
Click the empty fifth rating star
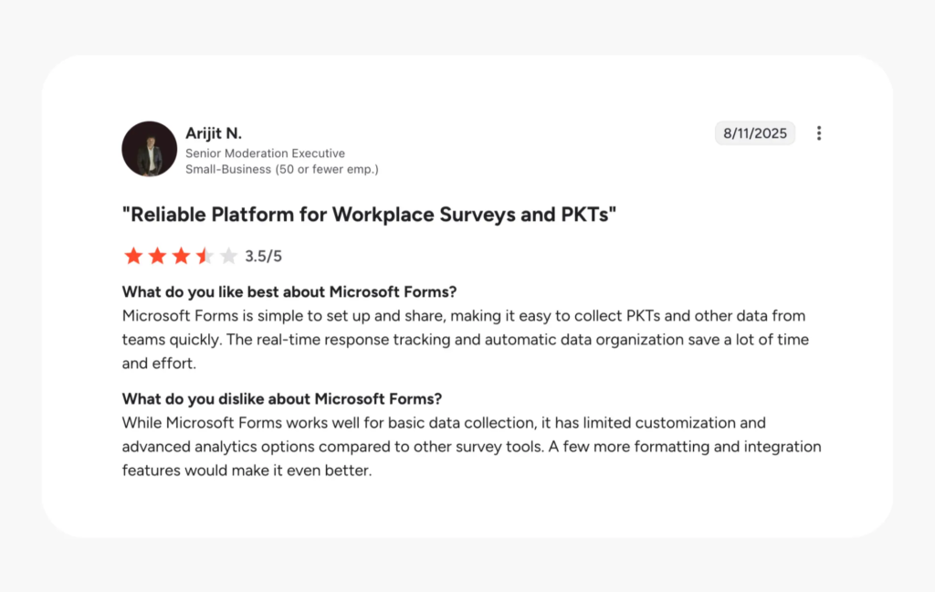click(x=228, y=256)
